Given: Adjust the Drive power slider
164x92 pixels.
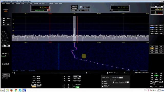Looking at the screenshot, I should pos(6,42).
